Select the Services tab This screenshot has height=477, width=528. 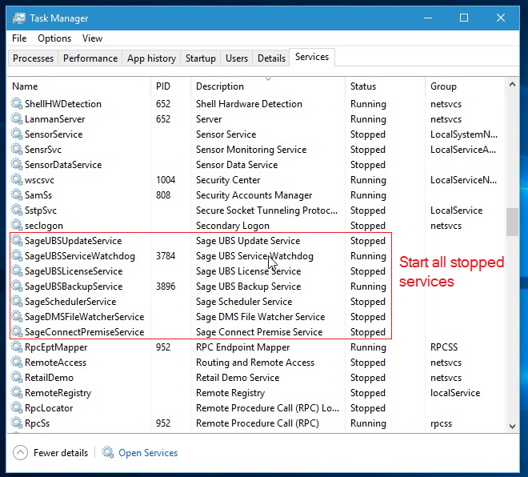coord(312,57)
